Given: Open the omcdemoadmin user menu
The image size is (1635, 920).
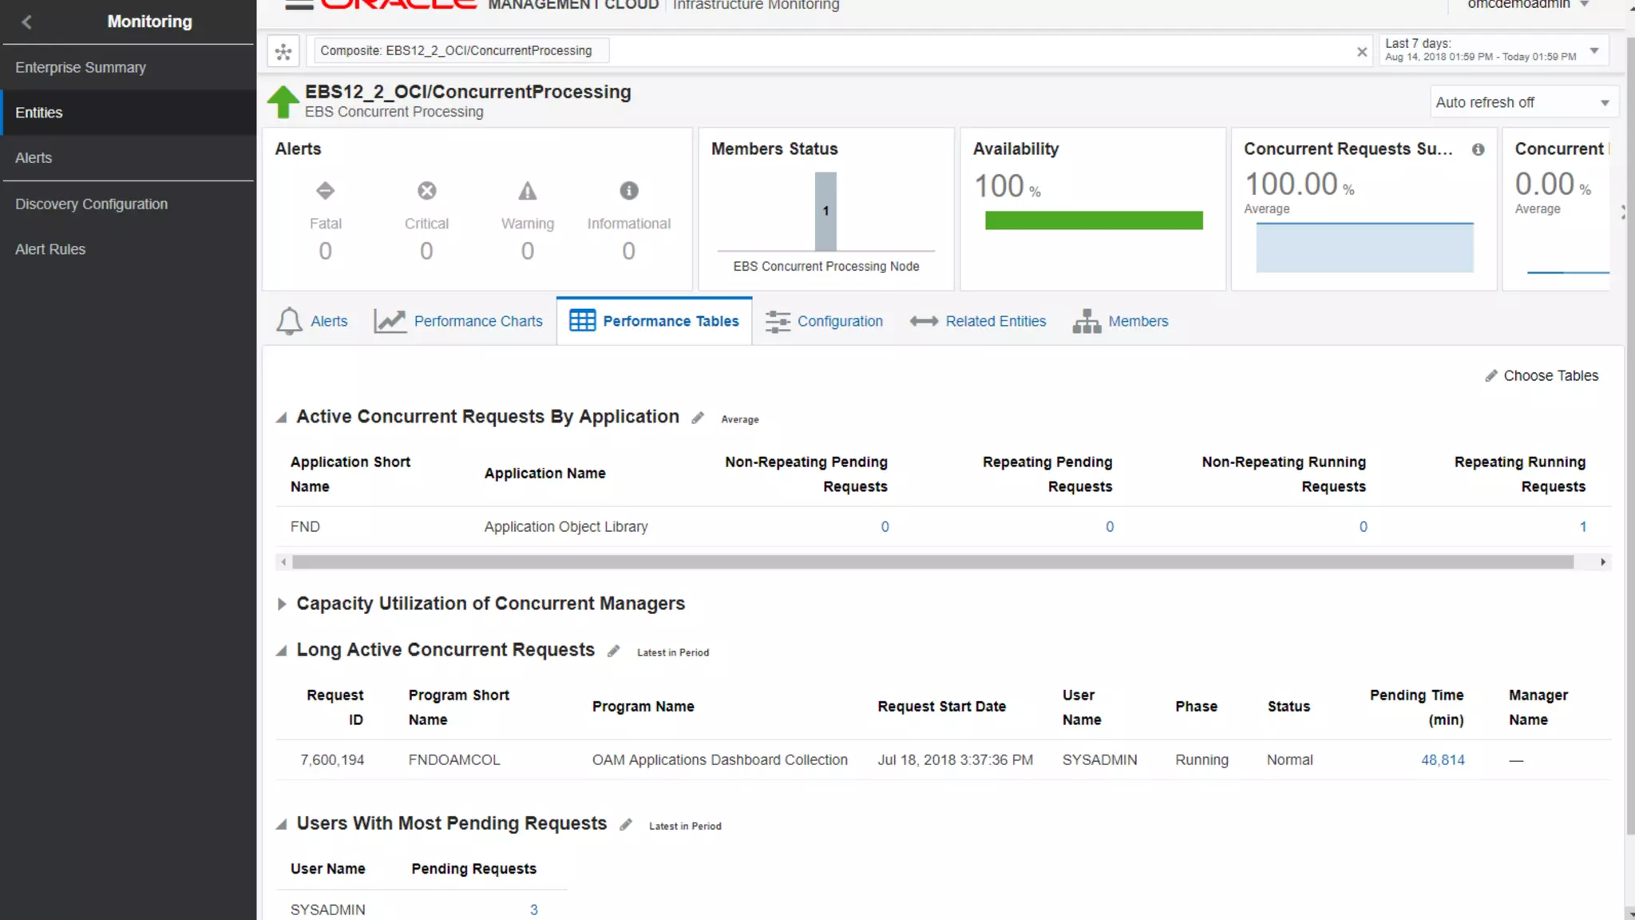Looking at the screenshot, I should click(x=1528, y=4).
